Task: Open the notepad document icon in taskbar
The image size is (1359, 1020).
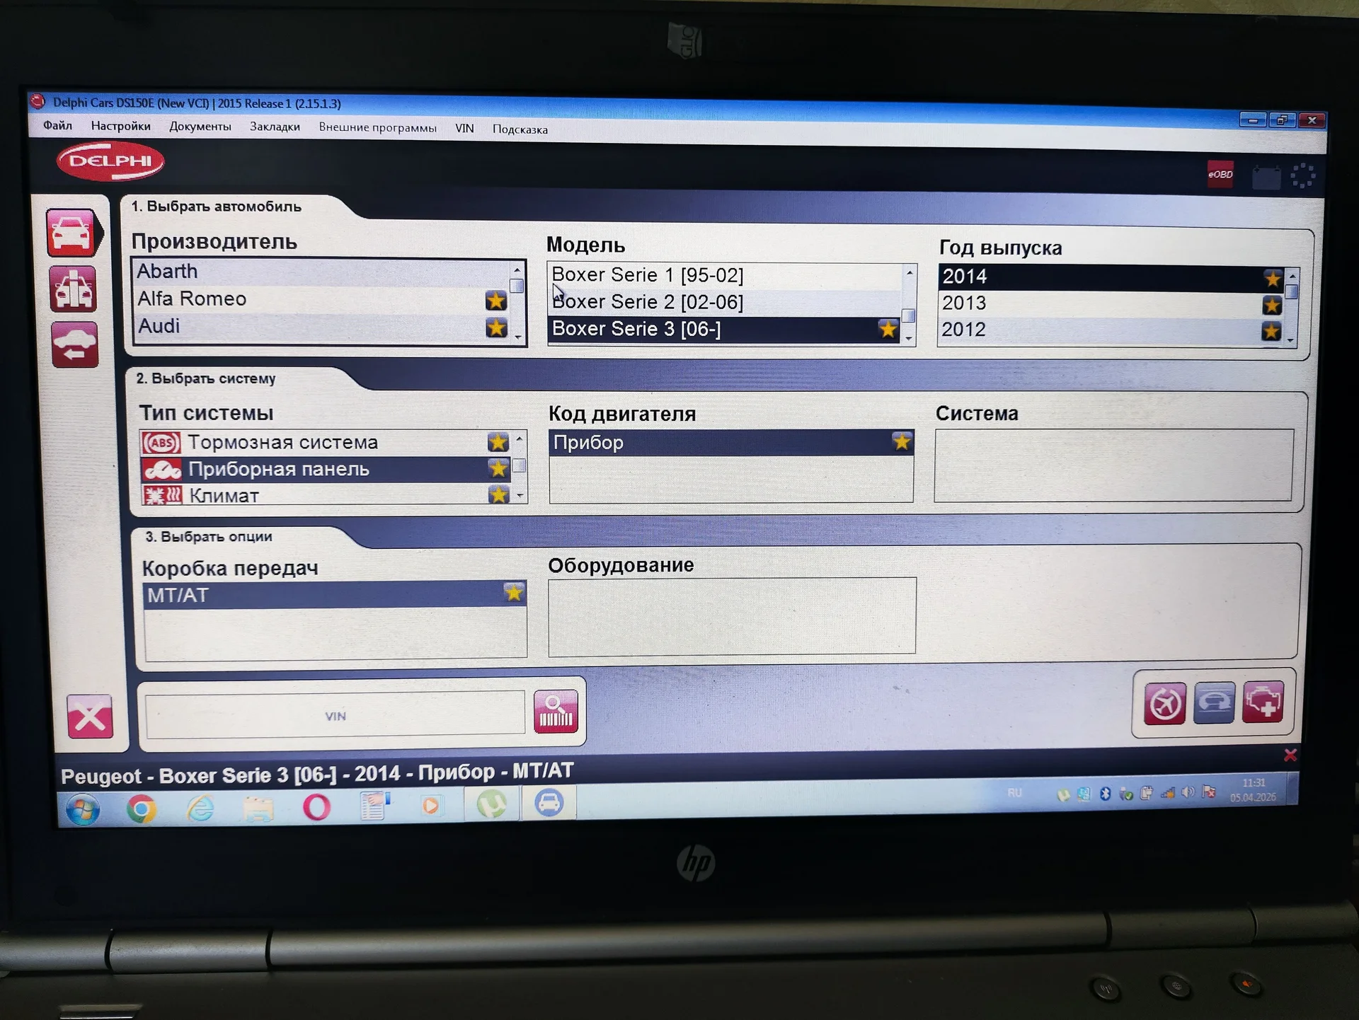Action: [x=375, y=806]
